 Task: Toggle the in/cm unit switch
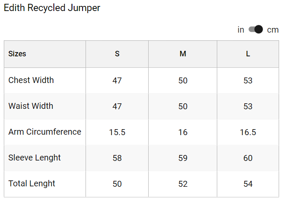coord(255,30)
